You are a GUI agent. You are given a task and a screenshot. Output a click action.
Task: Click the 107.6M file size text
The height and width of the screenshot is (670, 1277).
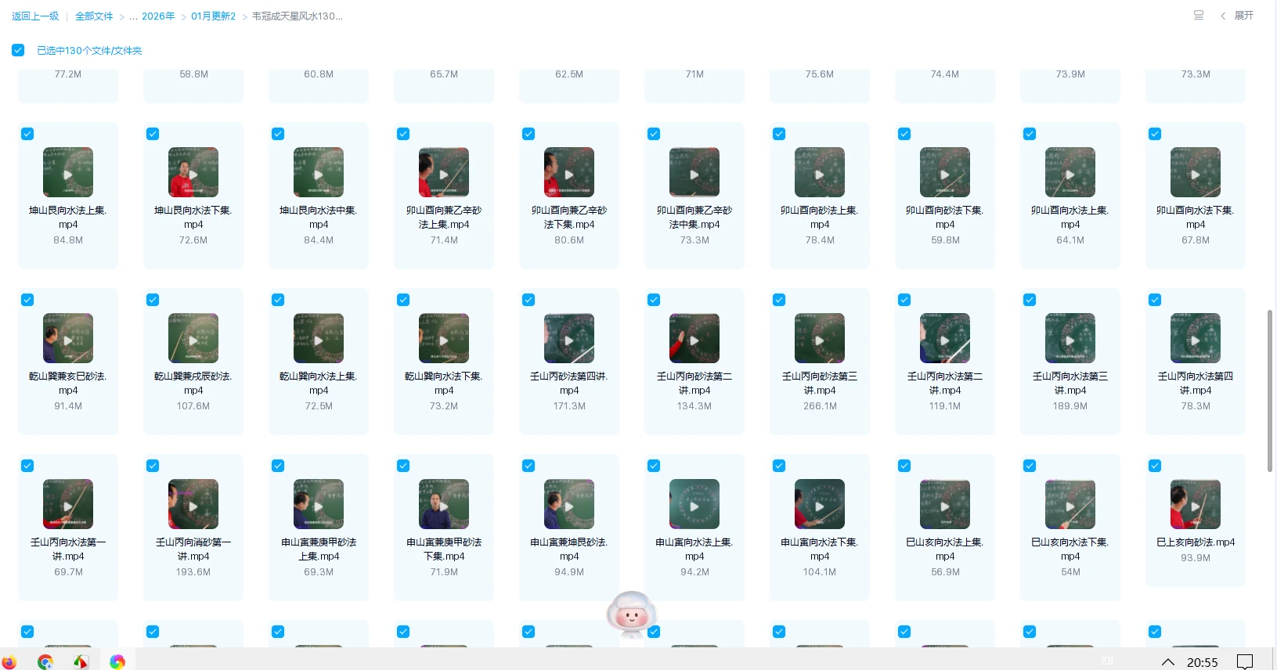click(x=193, y=406)
